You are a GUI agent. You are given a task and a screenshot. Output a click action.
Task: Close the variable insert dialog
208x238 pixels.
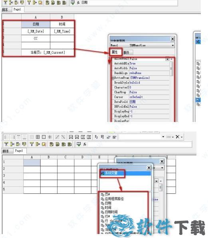pyautogui.click(x=149, y=168)
